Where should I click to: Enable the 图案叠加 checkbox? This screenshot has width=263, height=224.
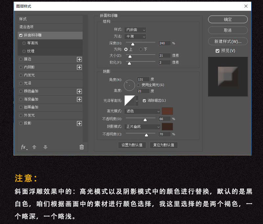[x=21, y=107]
